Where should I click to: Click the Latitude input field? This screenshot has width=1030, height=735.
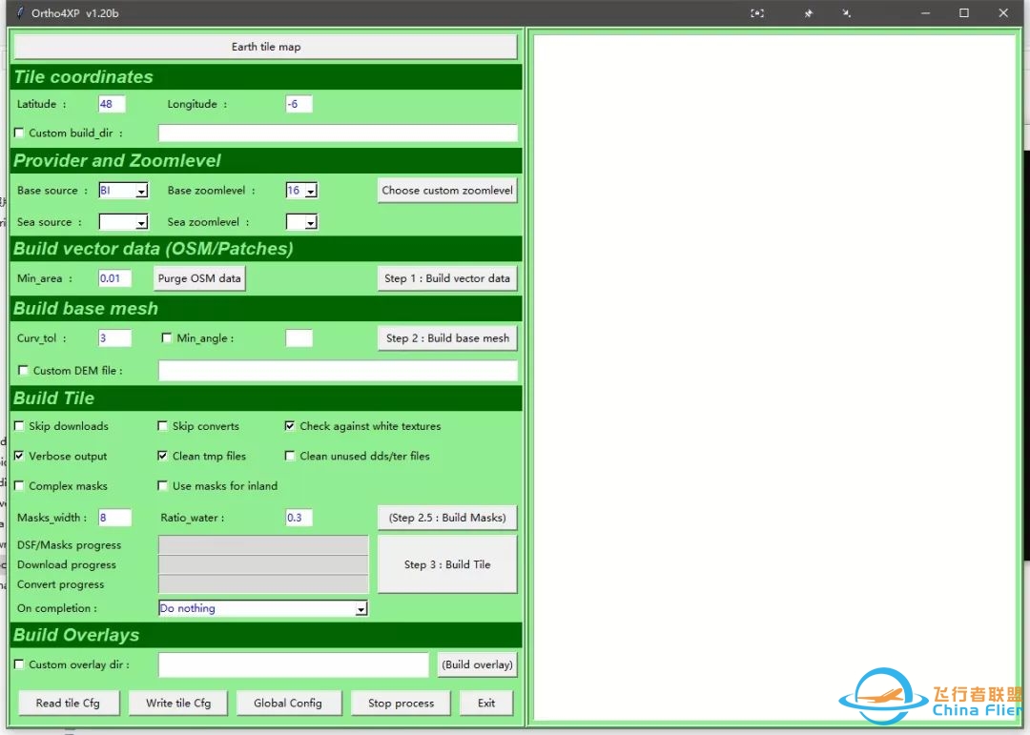[112, 104]
